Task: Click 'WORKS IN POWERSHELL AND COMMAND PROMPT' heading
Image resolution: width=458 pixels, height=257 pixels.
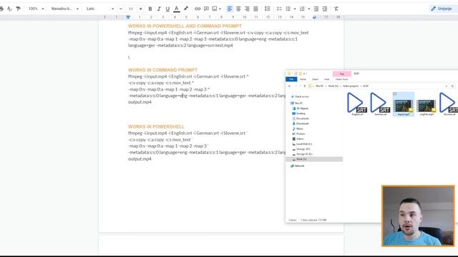Action: [x=185, y=26]
